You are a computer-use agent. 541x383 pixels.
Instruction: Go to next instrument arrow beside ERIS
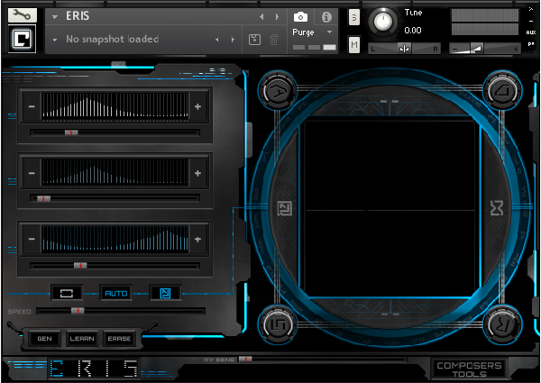(277, 16)
